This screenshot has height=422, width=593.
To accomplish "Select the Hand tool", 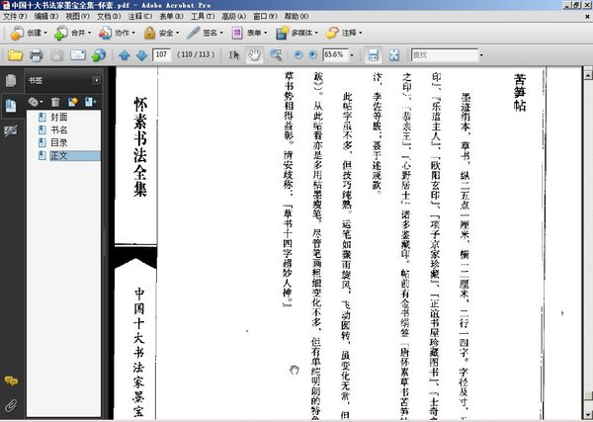I will pyautogui.click(x=255, y=54).
